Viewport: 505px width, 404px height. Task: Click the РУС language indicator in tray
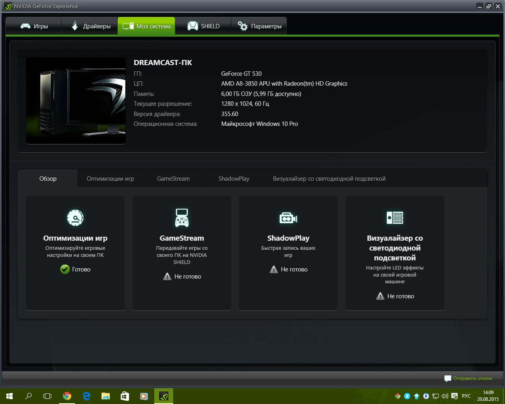click(x=466, y=396)
